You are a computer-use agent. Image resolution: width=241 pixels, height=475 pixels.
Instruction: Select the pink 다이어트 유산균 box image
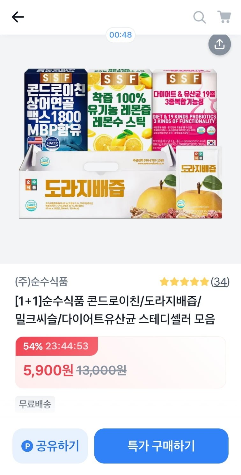coord(185,108)
